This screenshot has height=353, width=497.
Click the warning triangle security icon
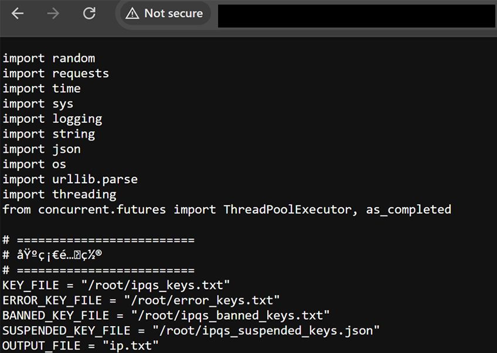(x=132, y=13)
